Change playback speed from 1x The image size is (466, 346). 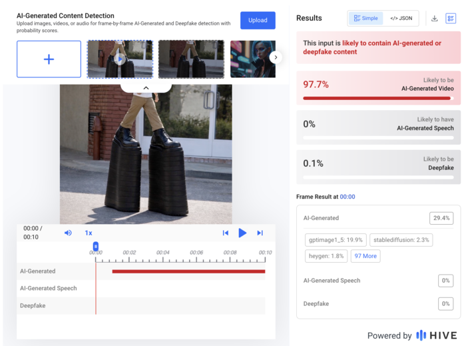pyautogui.click(x=89, y=233)
